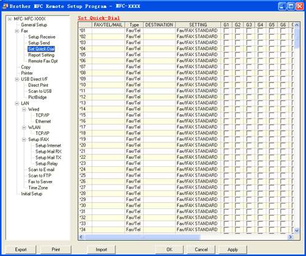Collapse the Fax tree node
The image size is (306, 256).
[x=17, y=31]
